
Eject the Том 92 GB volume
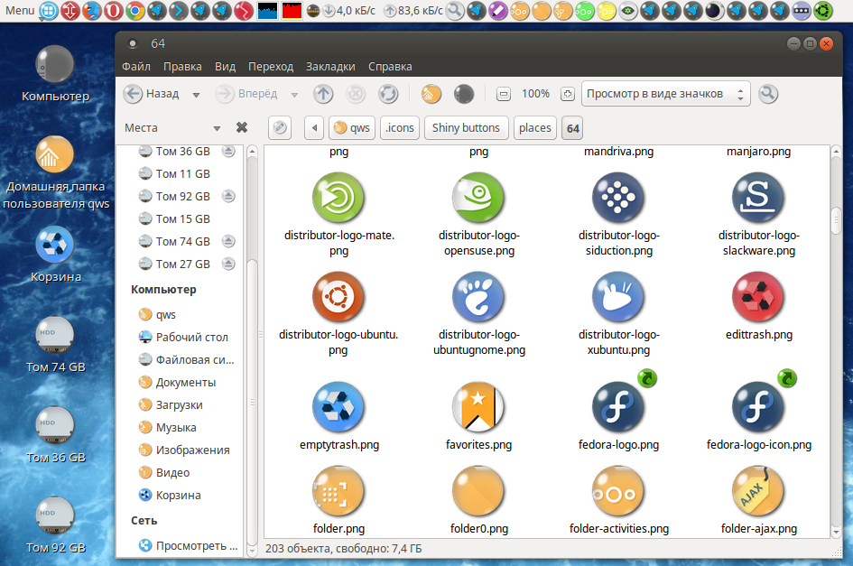(x=229, y=197)
